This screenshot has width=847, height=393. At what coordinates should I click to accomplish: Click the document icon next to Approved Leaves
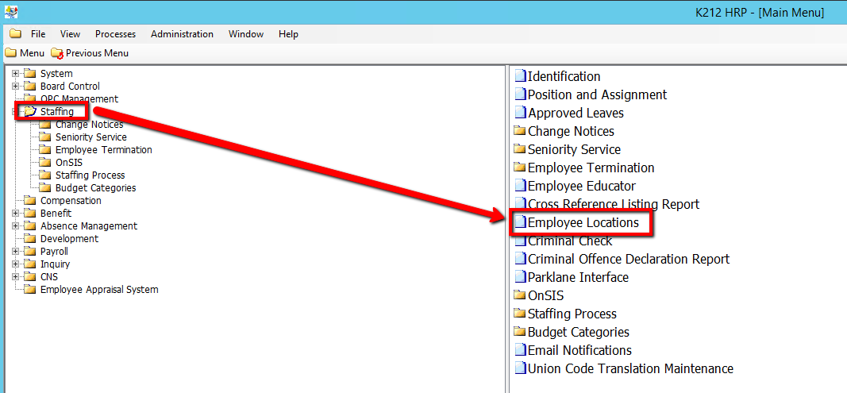[521, 114]
